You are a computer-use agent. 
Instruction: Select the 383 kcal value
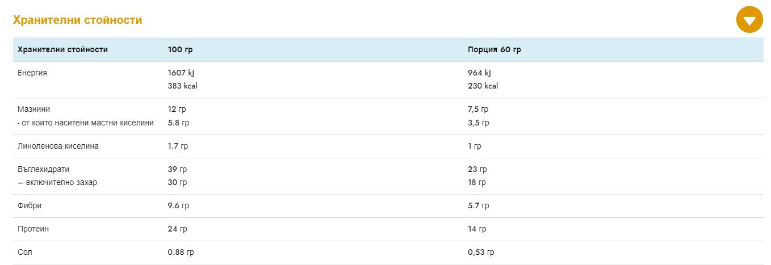pyautogui.click(x=182, y=86)
